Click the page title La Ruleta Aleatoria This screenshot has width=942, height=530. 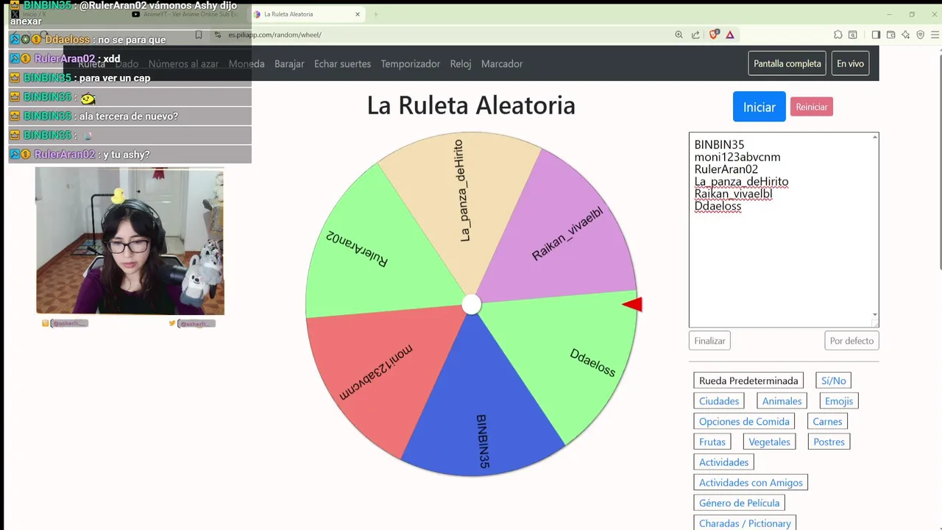(x=471, y=105)
